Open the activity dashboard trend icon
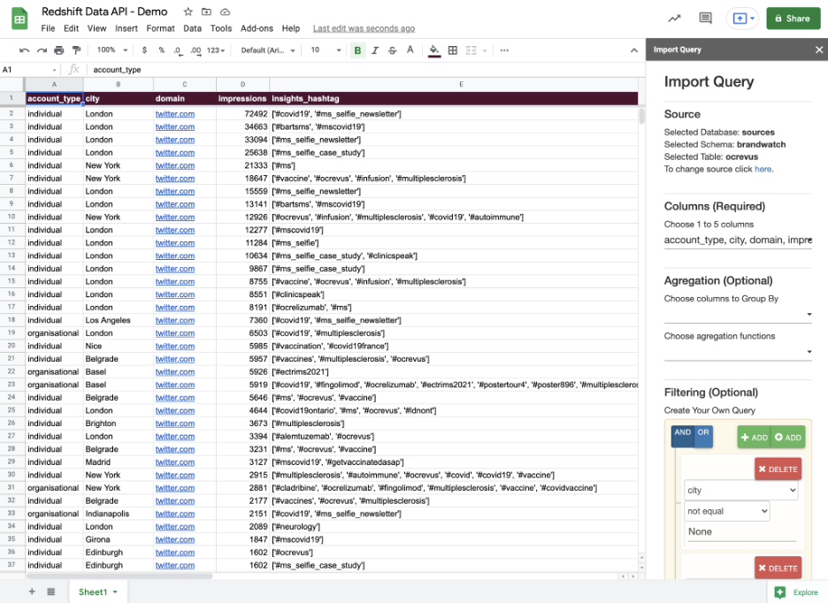The width and height of the screenshot is (828, 603). [674, 19]
